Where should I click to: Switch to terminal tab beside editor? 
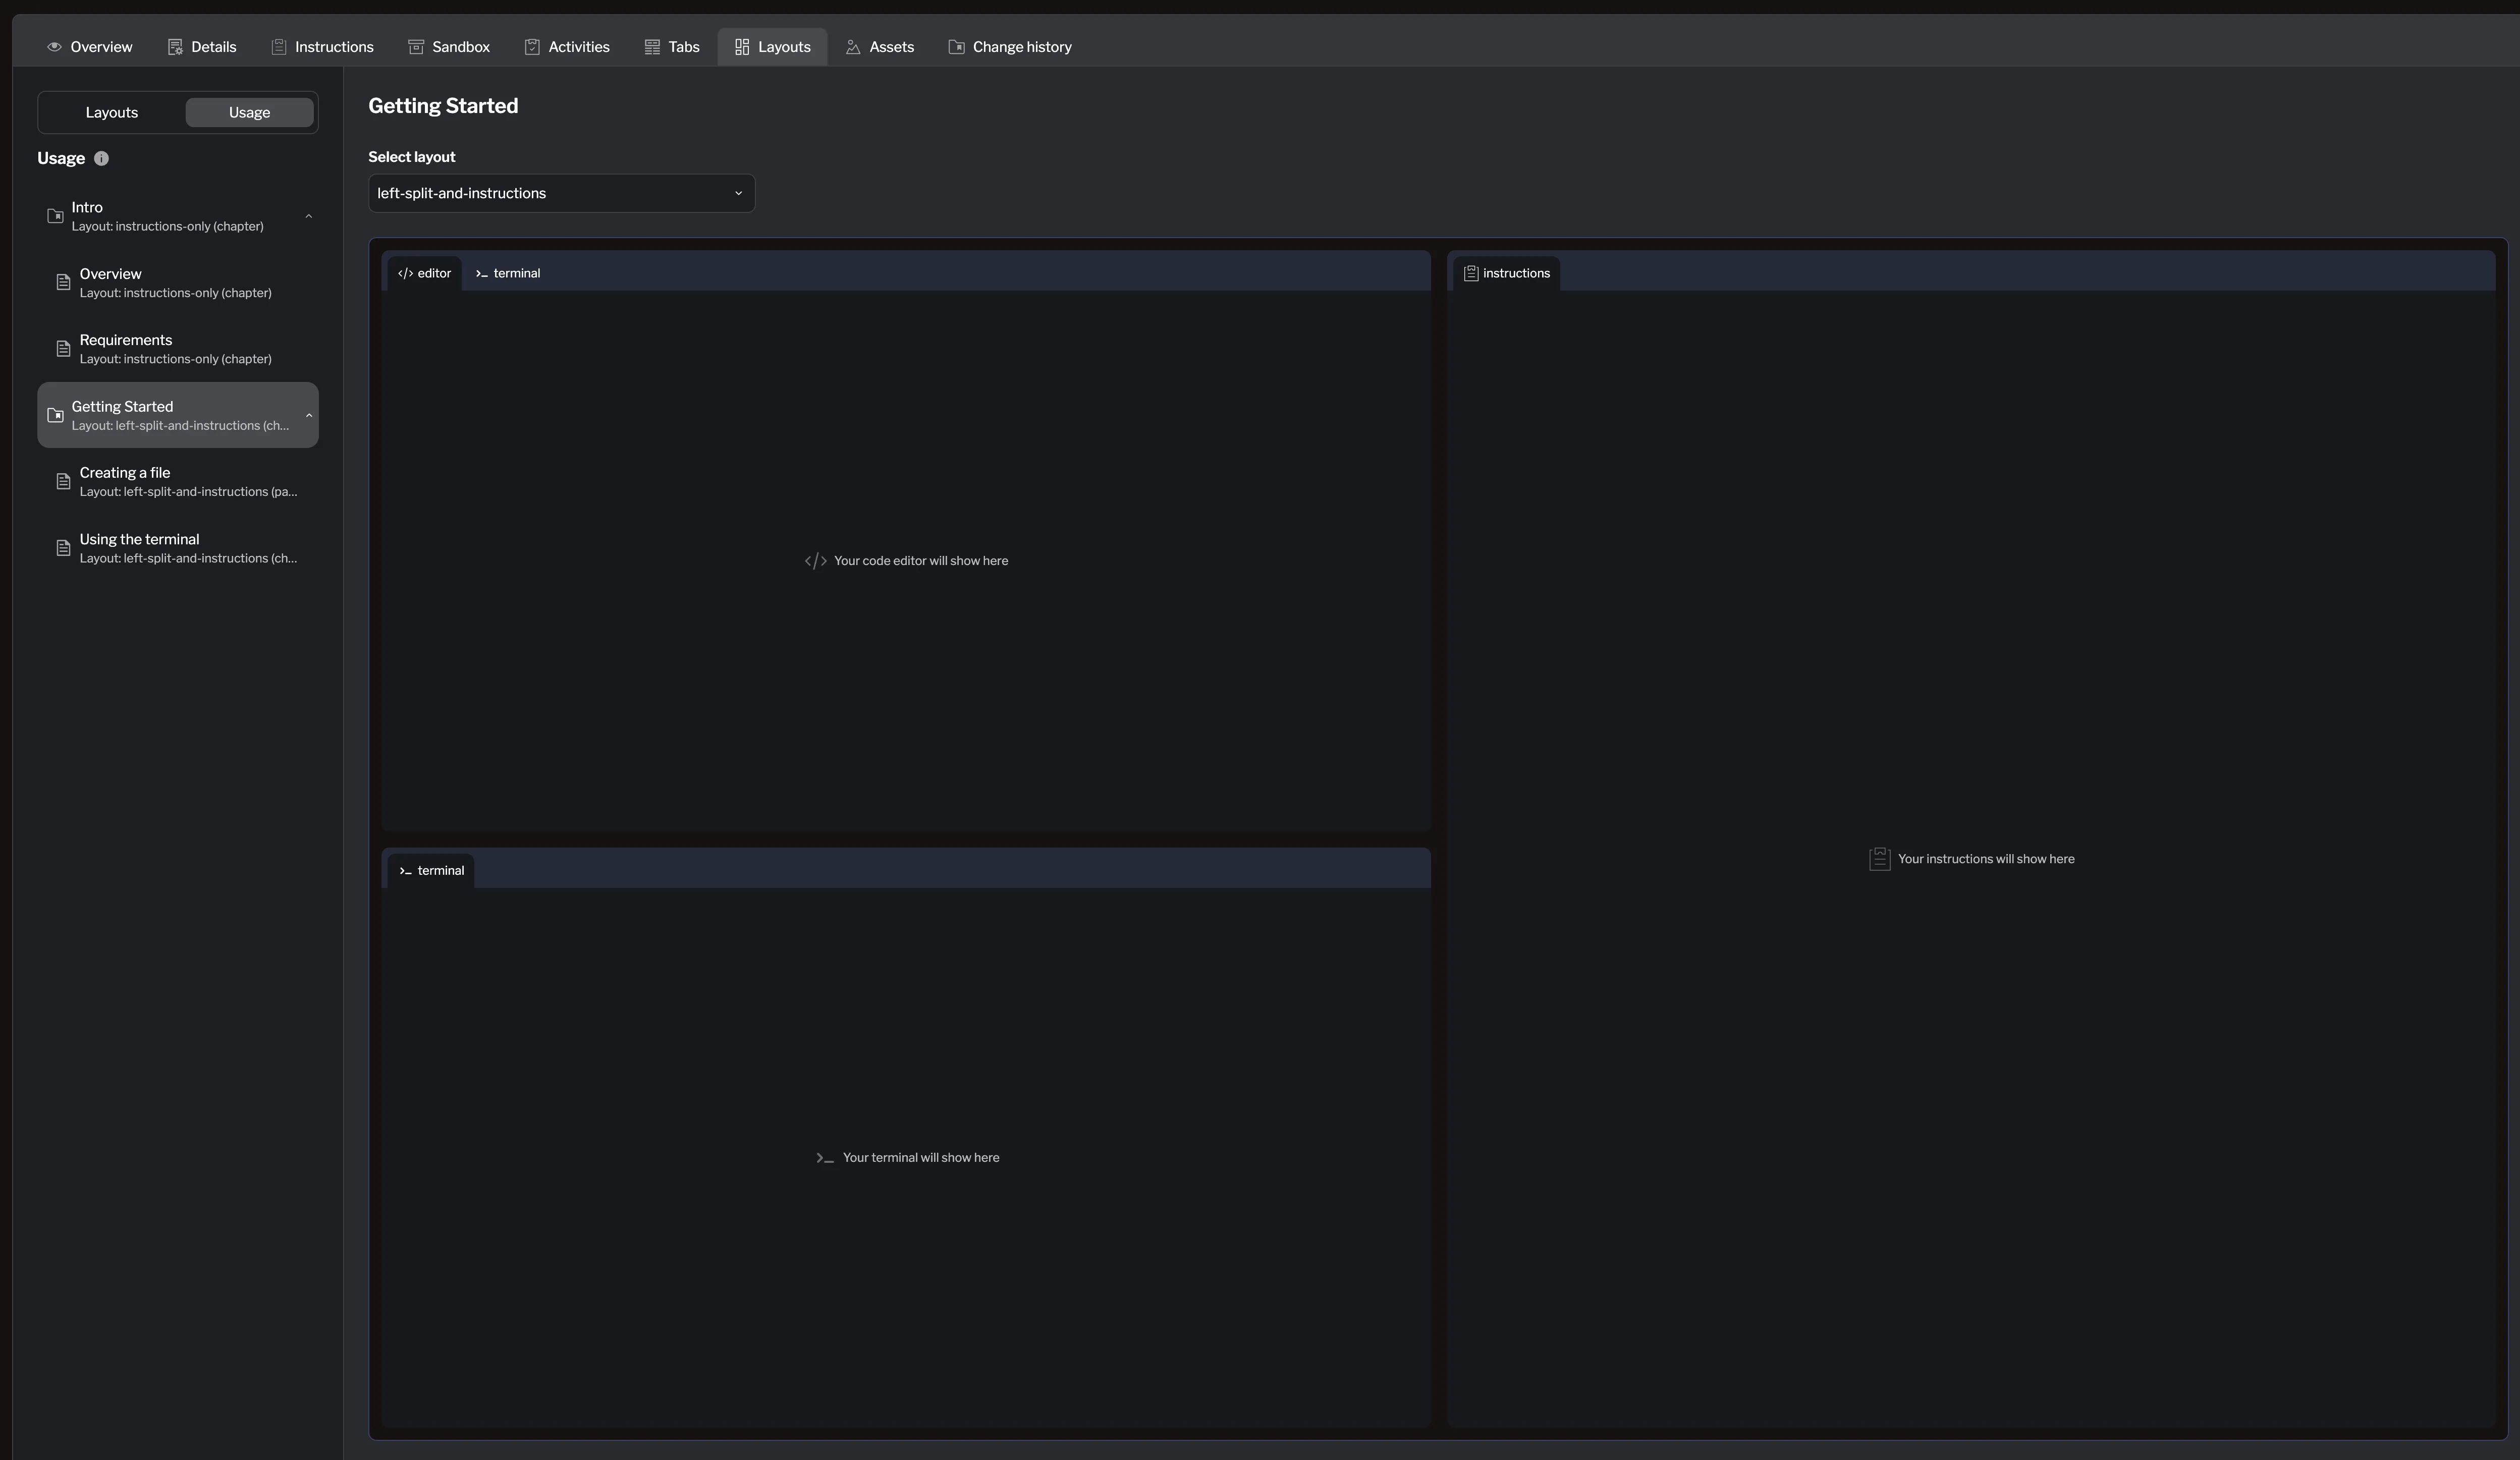[x=508, y=273]
